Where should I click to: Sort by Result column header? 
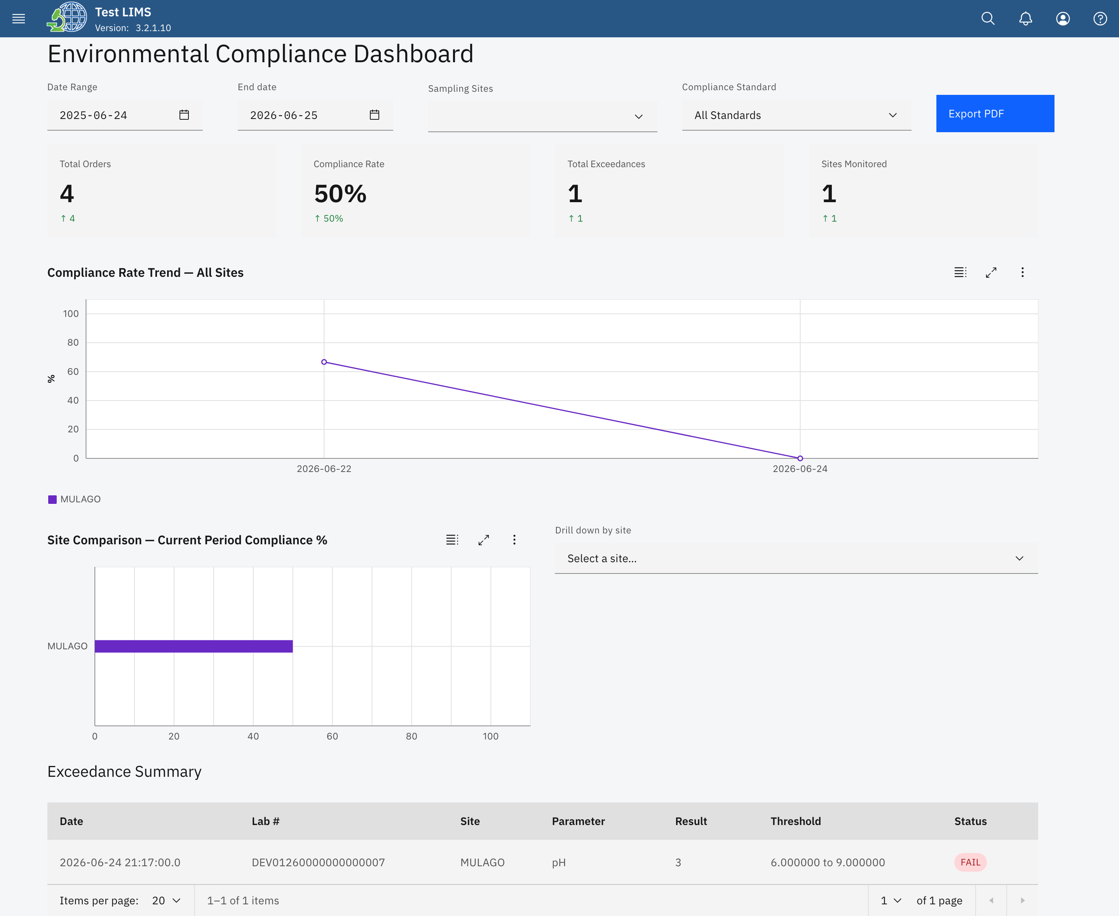(x=691, y=821)
